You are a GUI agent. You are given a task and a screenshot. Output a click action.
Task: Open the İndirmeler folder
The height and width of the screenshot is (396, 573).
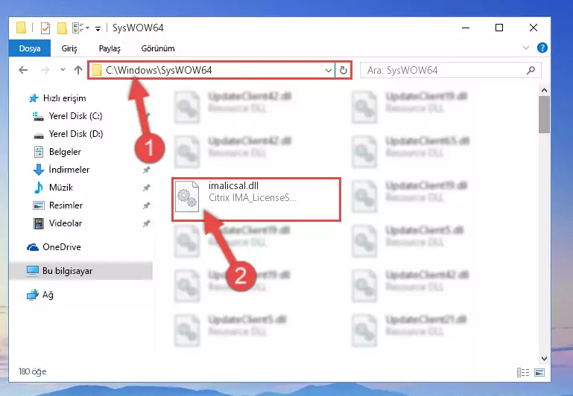tap(69, 170)
